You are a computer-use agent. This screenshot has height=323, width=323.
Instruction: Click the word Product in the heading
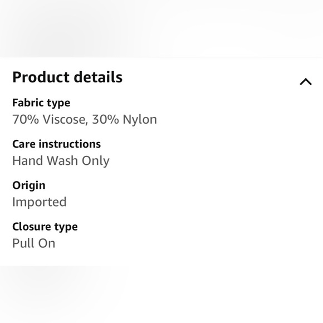coord(41,77)
